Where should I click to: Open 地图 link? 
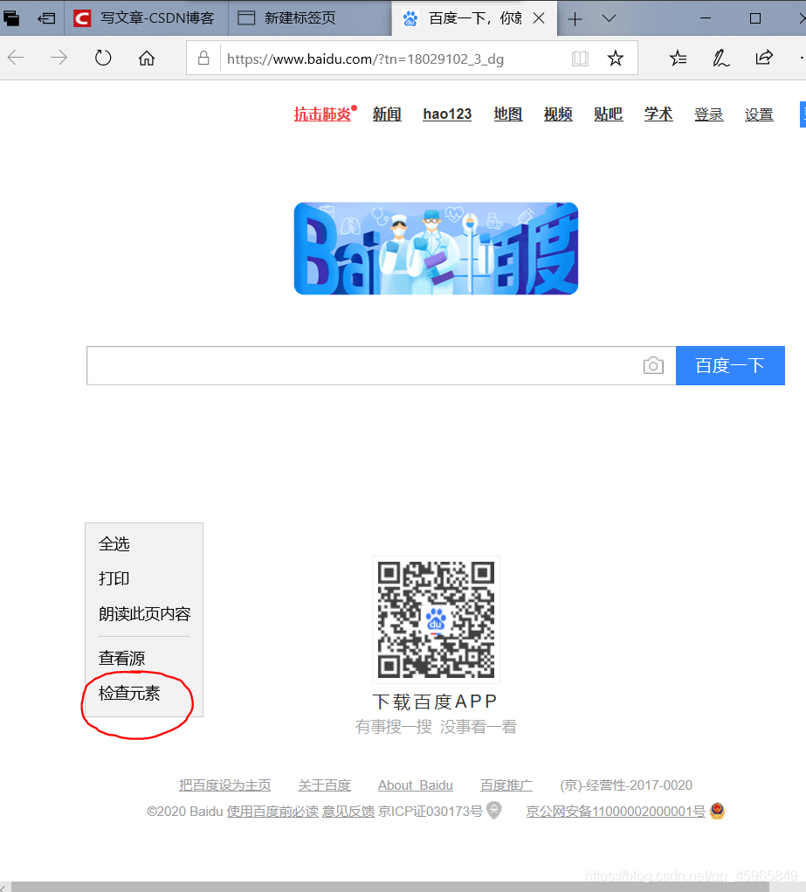[508, 114]
